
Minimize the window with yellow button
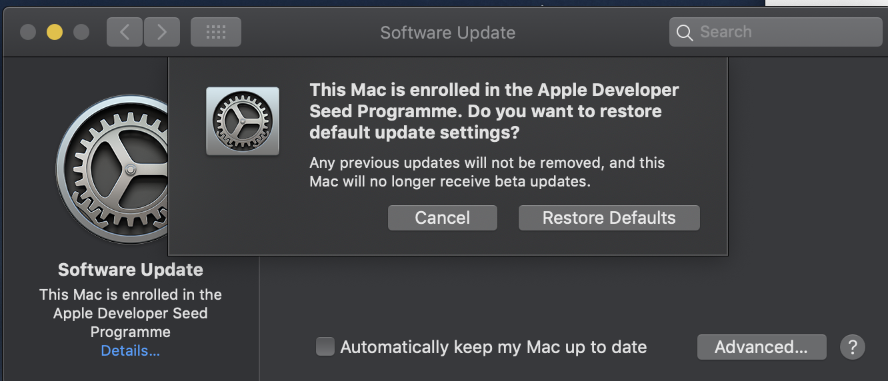[55, 32]
